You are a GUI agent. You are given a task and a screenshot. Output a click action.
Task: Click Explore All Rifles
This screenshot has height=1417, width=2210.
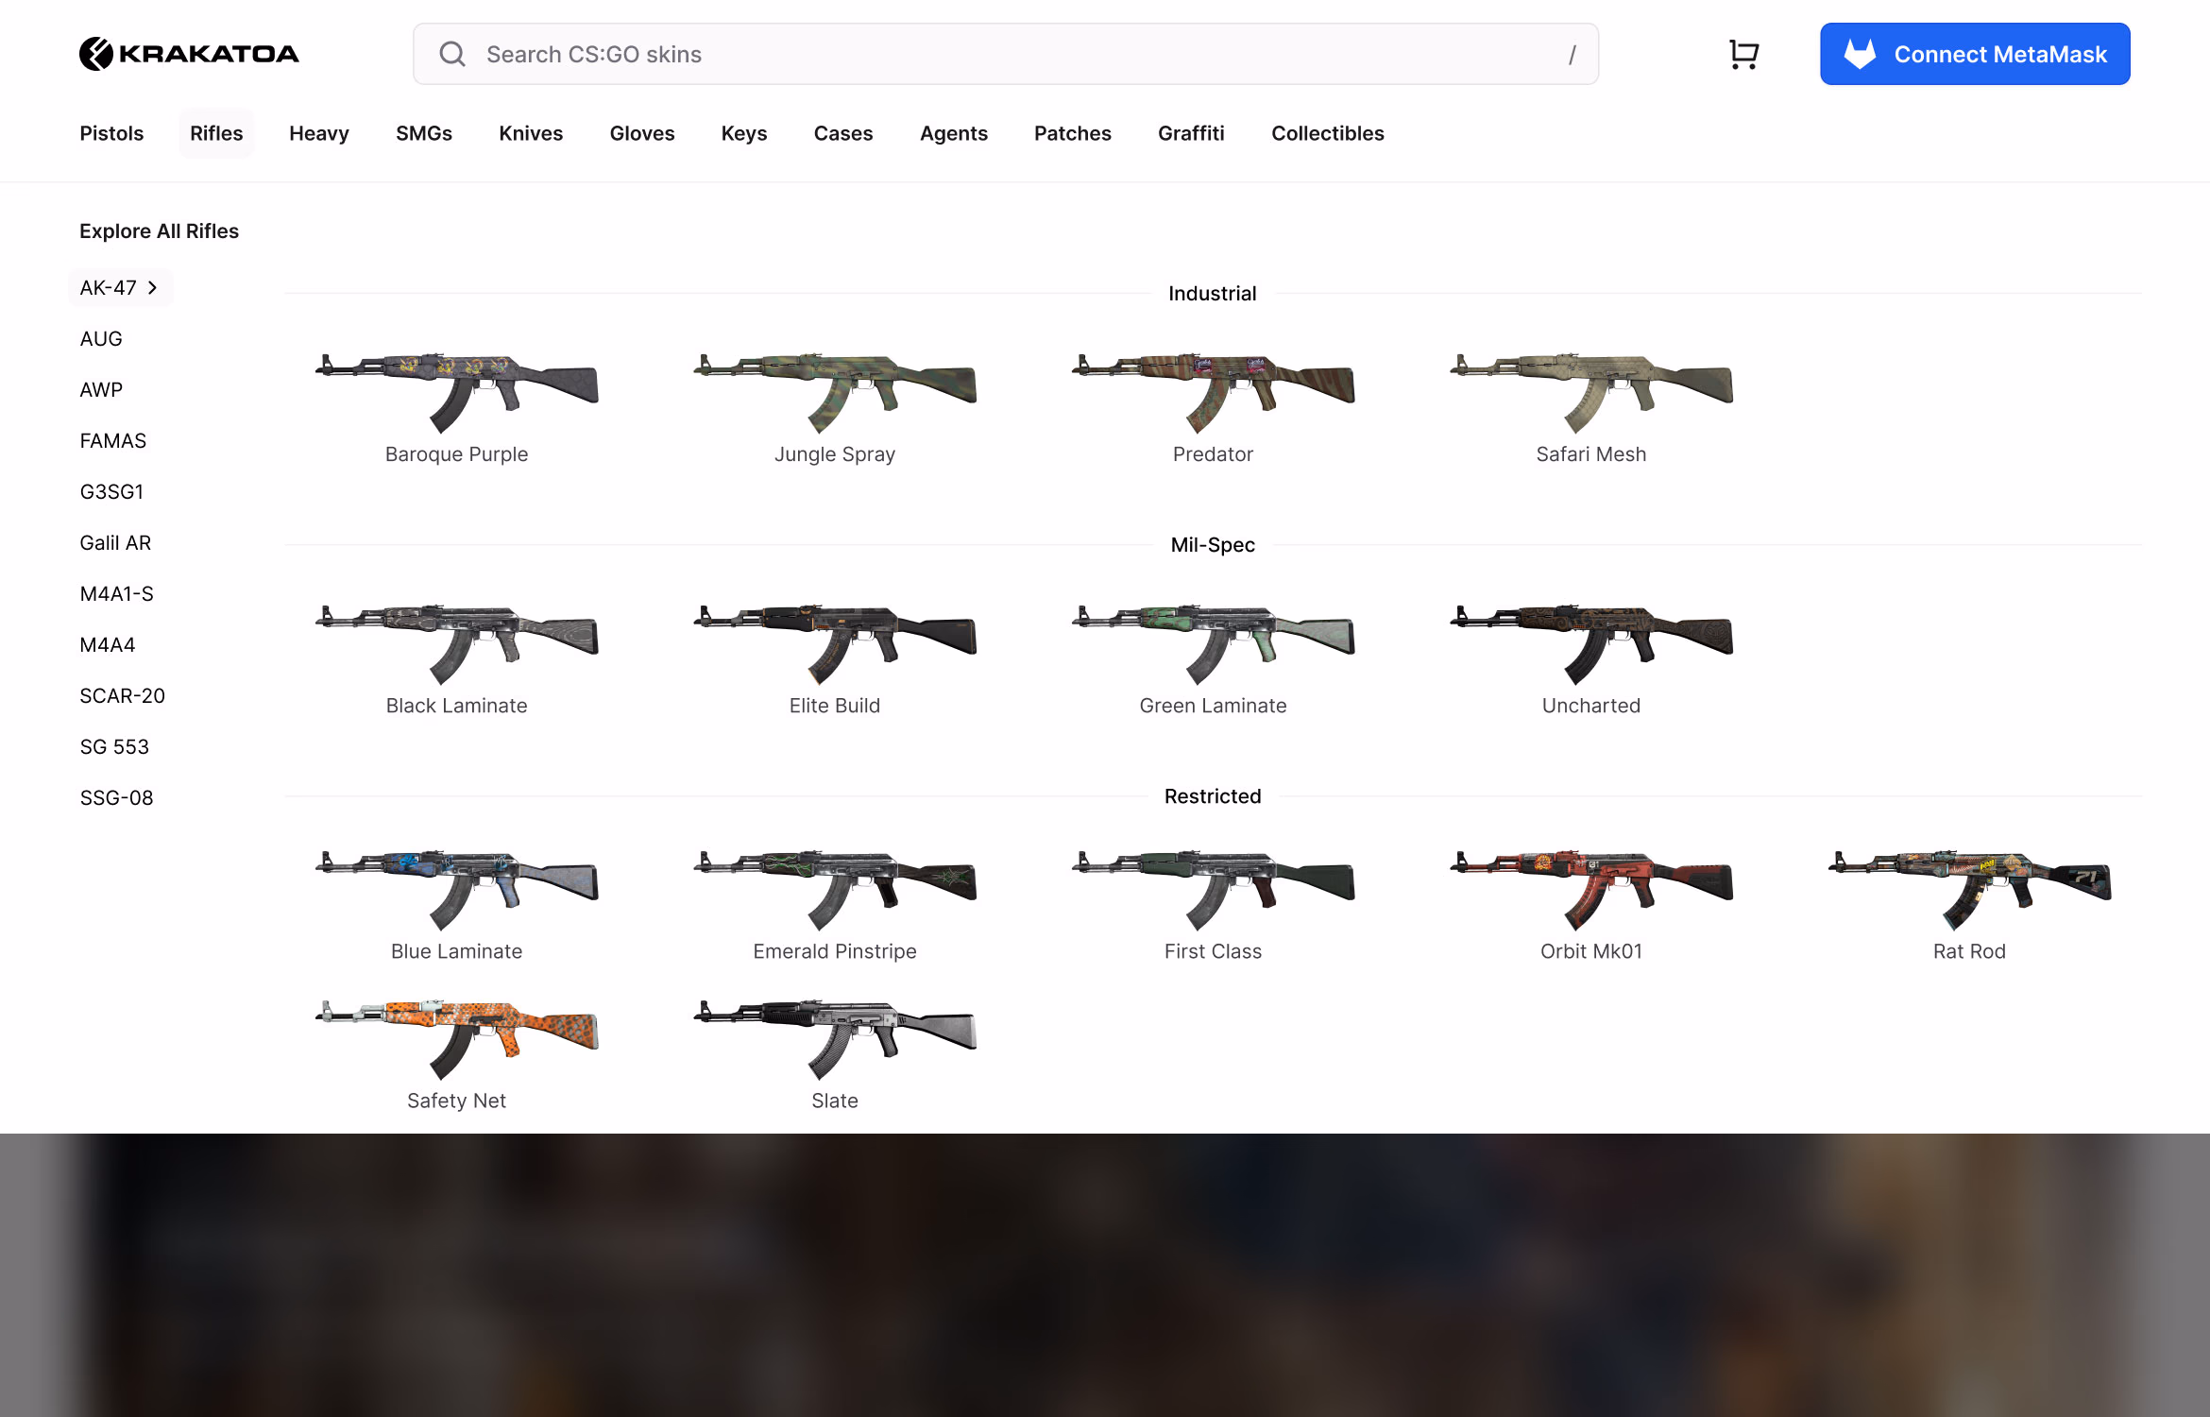click(159, 230)
